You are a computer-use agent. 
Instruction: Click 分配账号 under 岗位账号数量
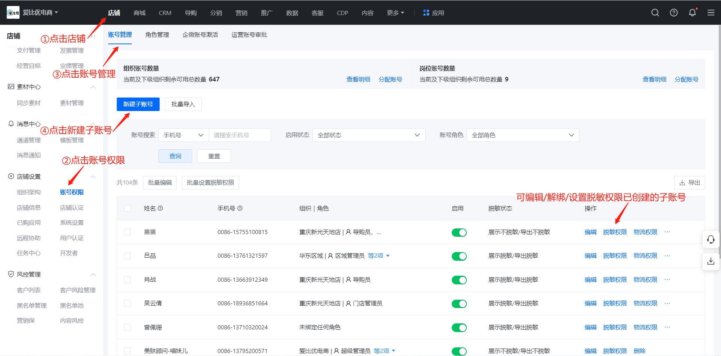tap(686, 79)
